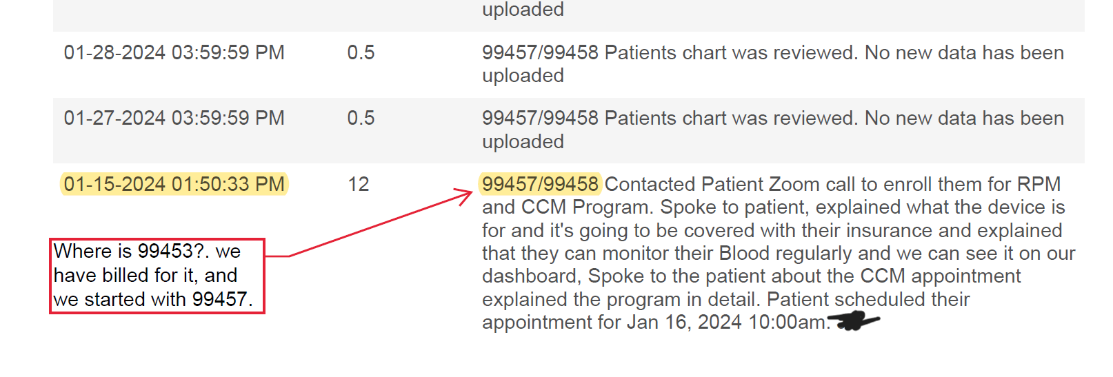Image resolution: width=1113 pixels, height=377 pixels.
Task: Click the 01-28-2024 03:59:59 PM timestamp
Action: pyautogui.click(x=174, y=53)
